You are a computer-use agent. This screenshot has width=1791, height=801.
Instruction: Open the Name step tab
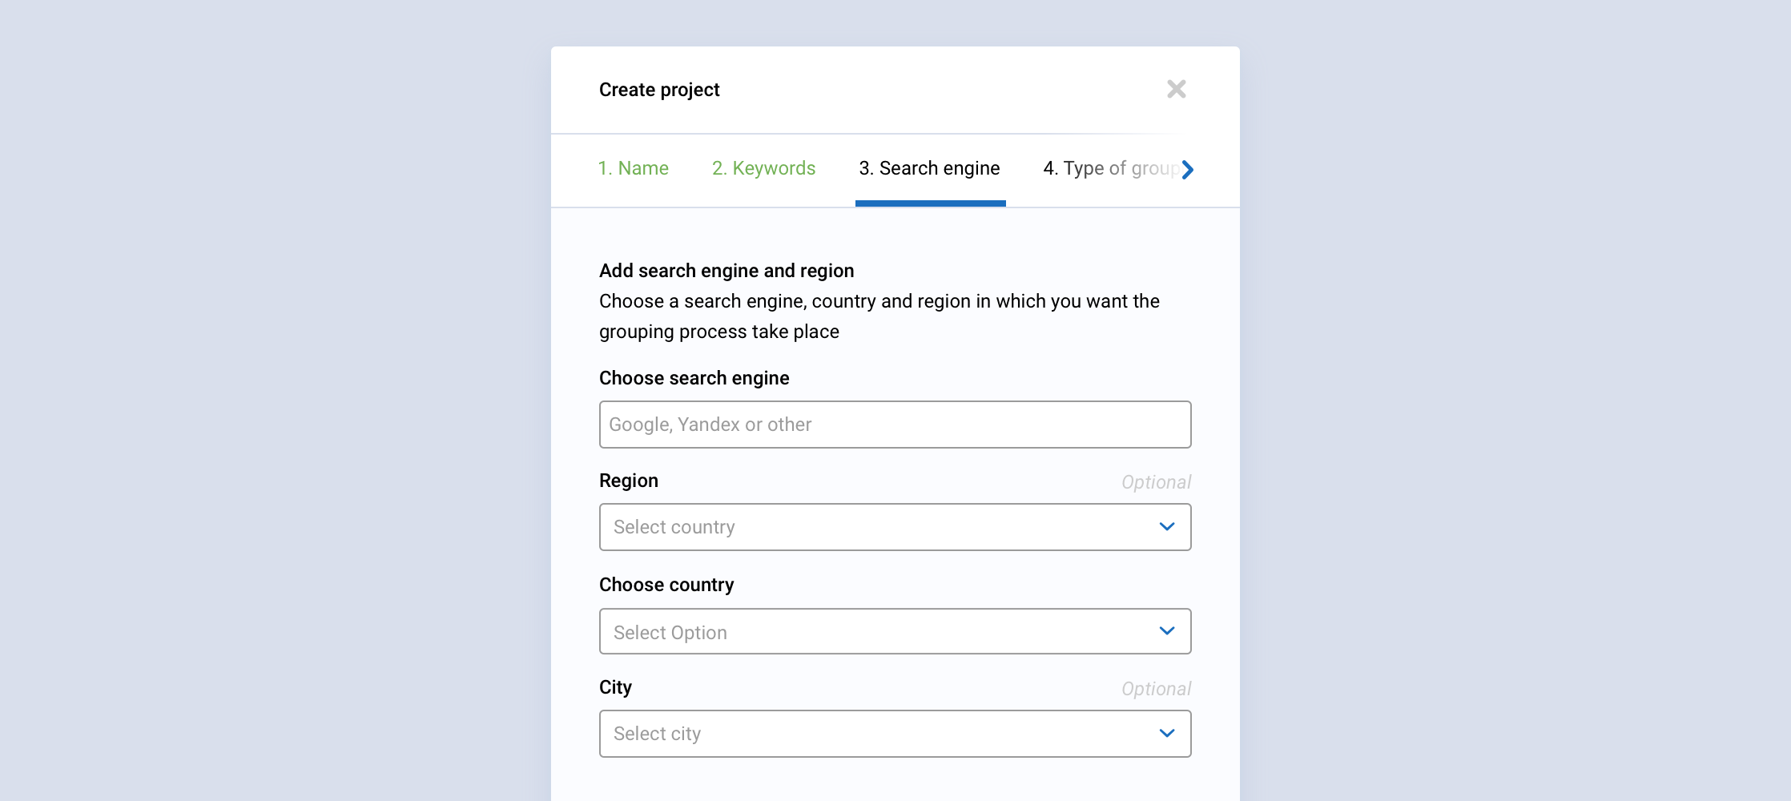(x=633, y=168)
